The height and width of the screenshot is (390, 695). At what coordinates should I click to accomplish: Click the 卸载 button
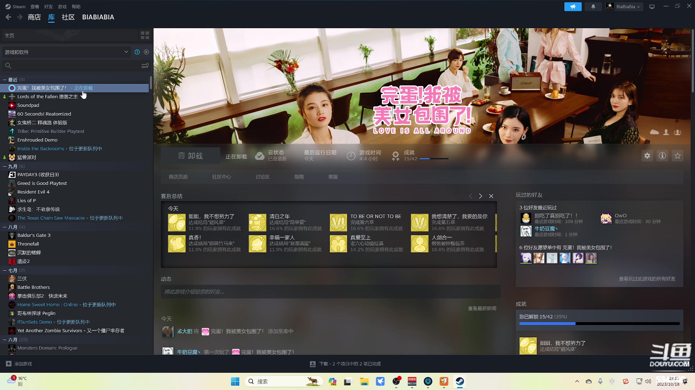pos(191,156)
